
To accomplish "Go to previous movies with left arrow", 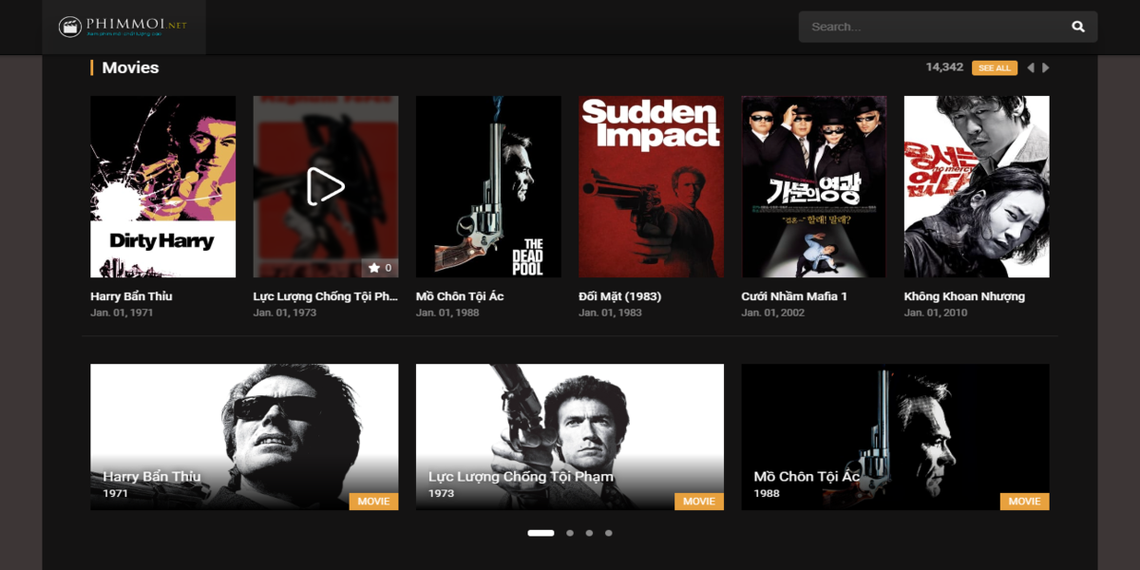I will 1030,68.
